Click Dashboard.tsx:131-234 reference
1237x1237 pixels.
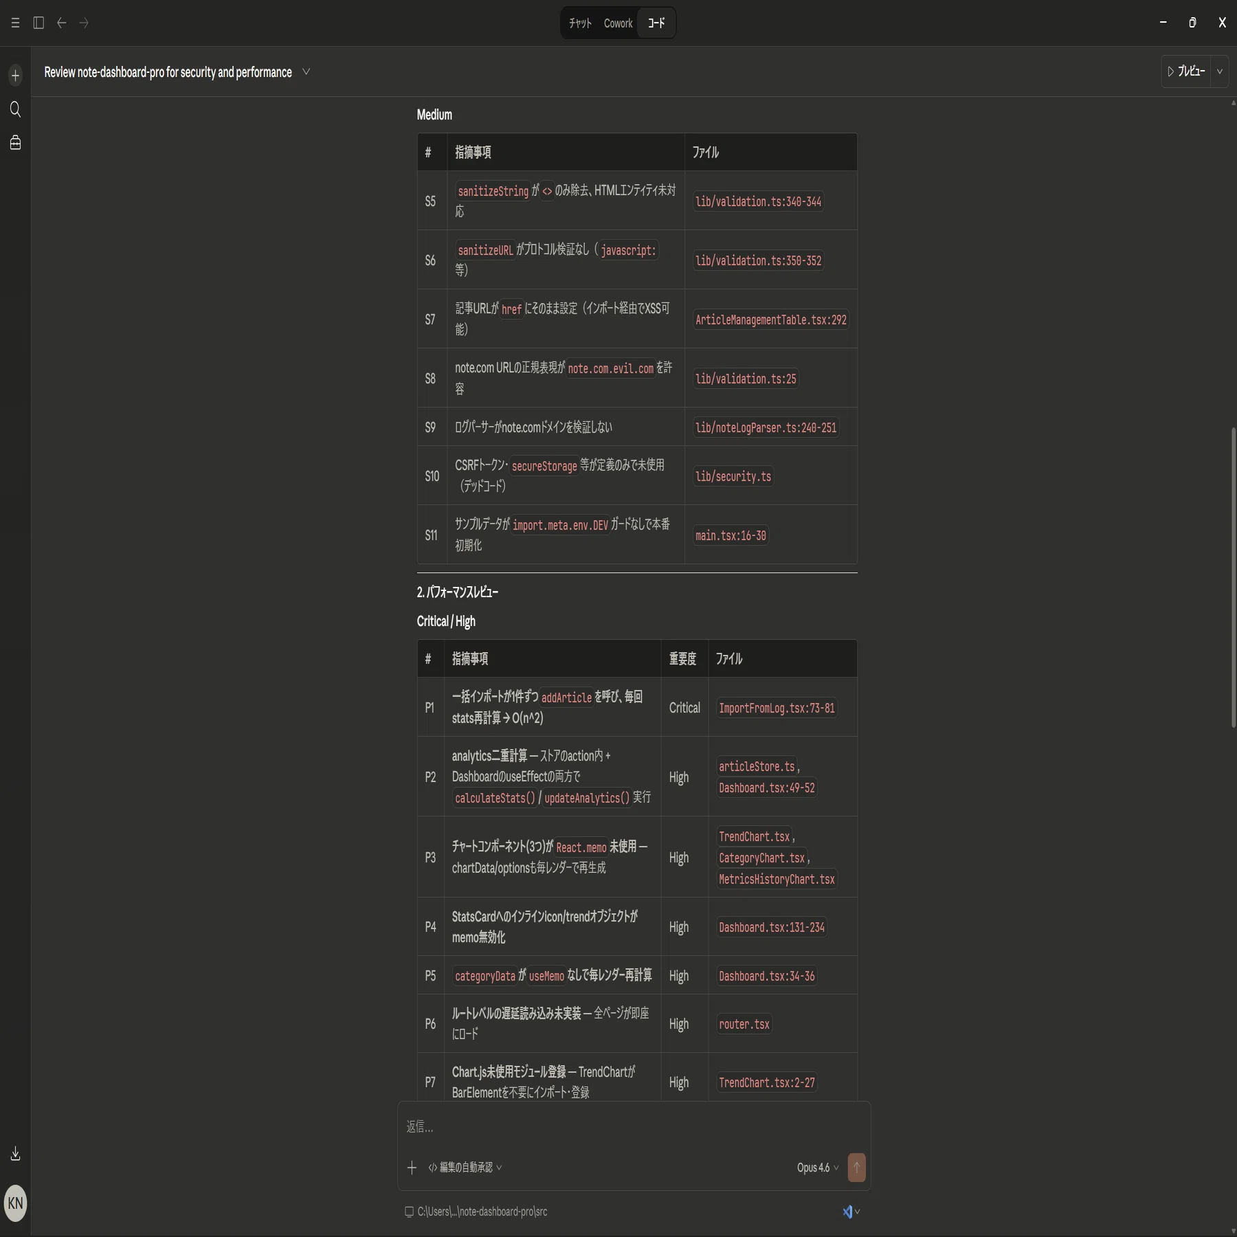point(772,927)
